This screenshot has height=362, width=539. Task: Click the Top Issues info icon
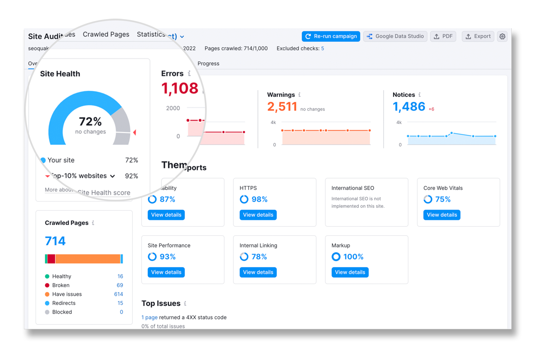[x=185, y=303]
